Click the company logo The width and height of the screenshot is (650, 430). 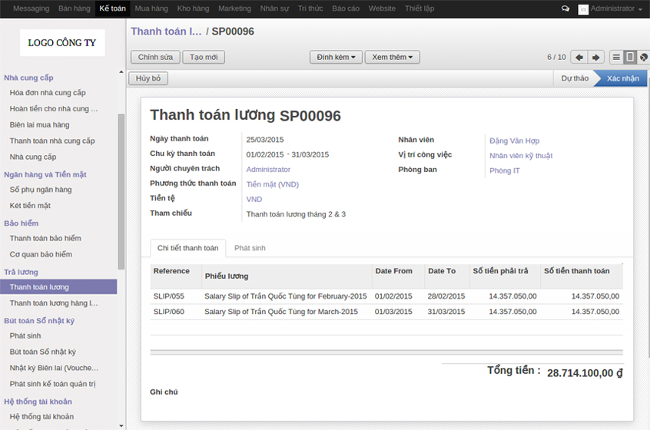pyautogui.click(x=62, y=43)
